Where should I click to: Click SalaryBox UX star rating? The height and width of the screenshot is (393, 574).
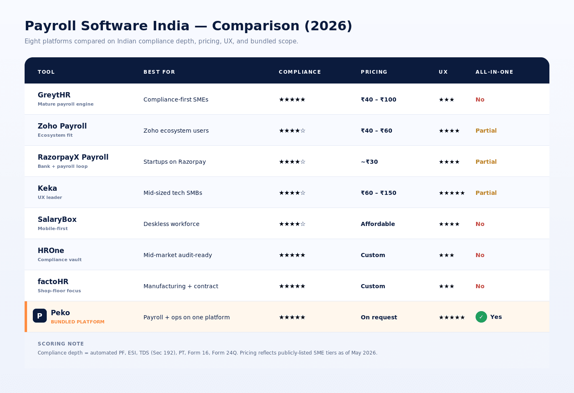tap(449, 224)
